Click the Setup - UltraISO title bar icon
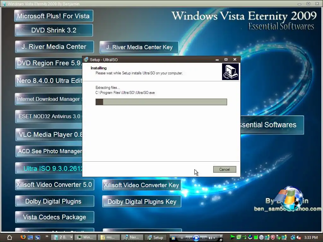Image resolution: width=323 pixels, height=242 pixels. [86, 60]
